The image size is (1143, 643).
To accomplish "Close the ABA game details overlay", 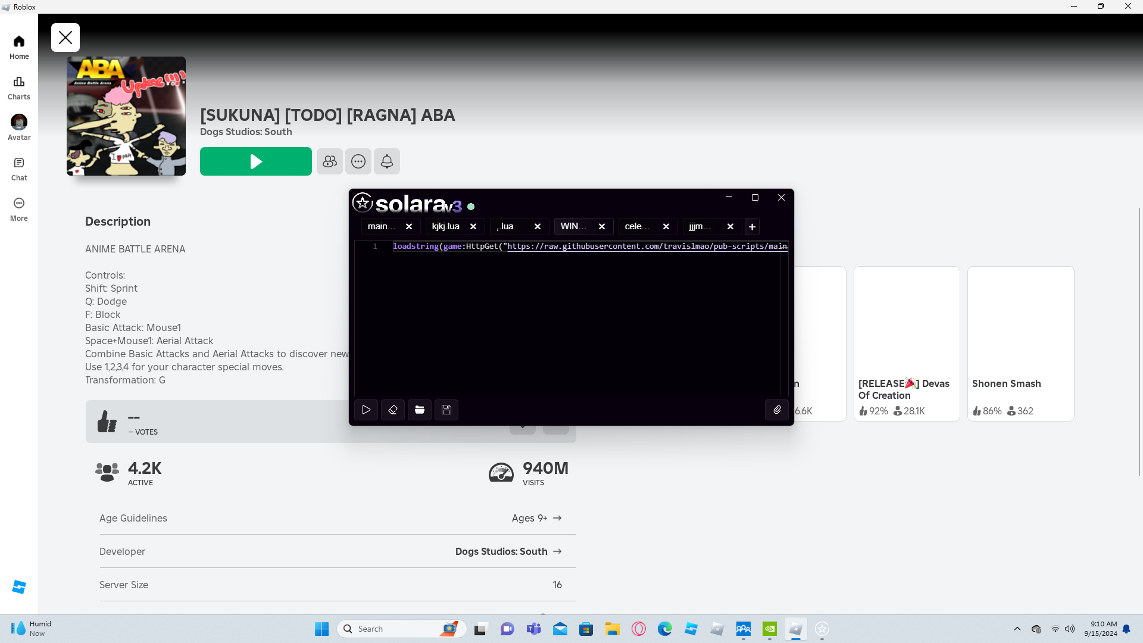I will pyautogui.click(x=65, y=38).
